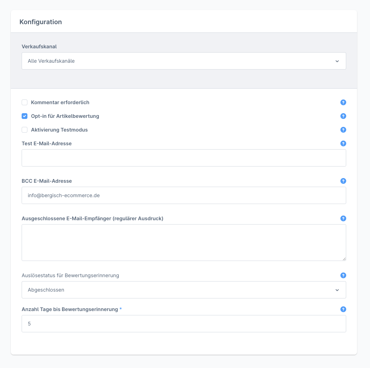Click help icon beside Aktivierung Testmodus
Viewport: 370px width, 368px height.
pyautogui.click(x=343, y=130)
